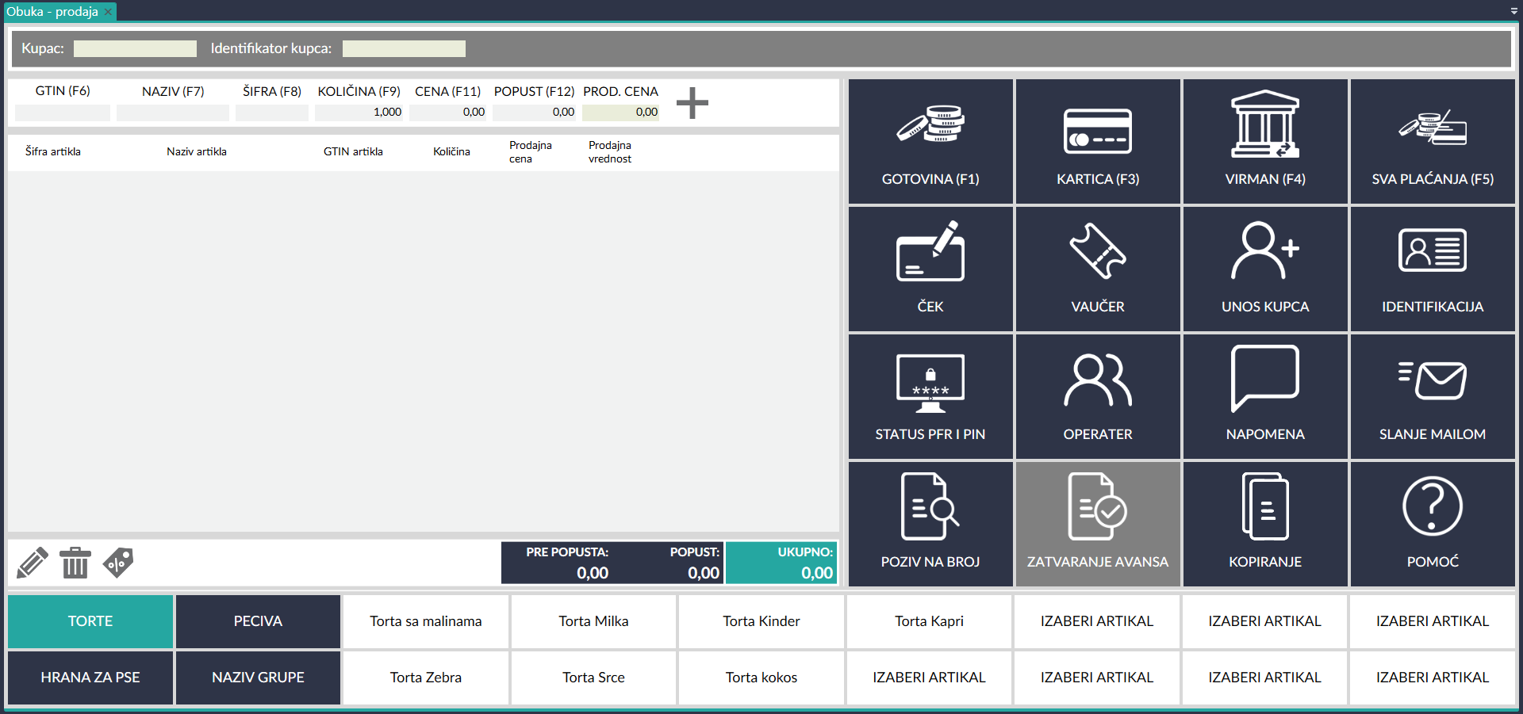Open HRANA ZA PSE group
Image resolution: width=1523 pixels, height=714 pixels.
pyautogui.click(x=90, y=678)
